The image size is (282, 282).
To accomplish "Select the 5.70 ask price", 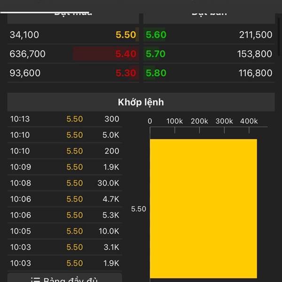I will tap(156, 54).
